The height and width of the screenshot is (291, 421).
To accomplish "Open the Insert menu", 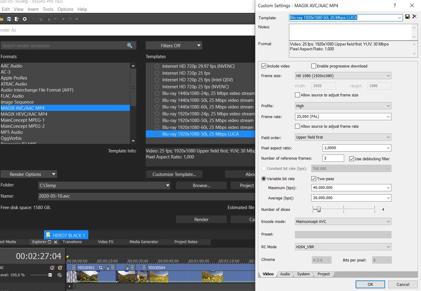I will (33, 9).
